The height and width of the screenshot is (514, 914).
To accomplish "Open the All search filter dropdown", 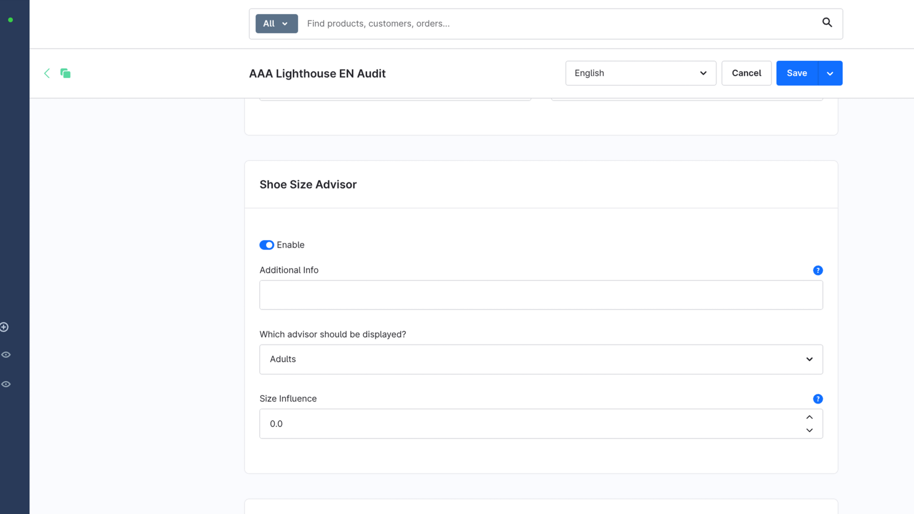I will [x=277, y=24].
